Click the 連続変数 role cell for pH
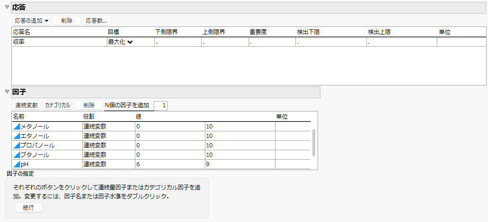 click(108, 163)
